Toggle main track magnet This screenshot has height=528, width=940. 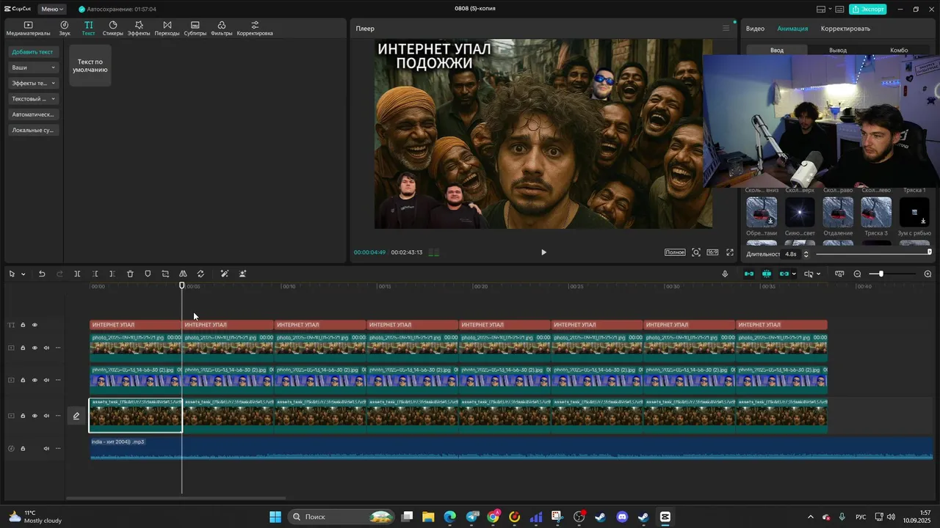tap(749, 274)
